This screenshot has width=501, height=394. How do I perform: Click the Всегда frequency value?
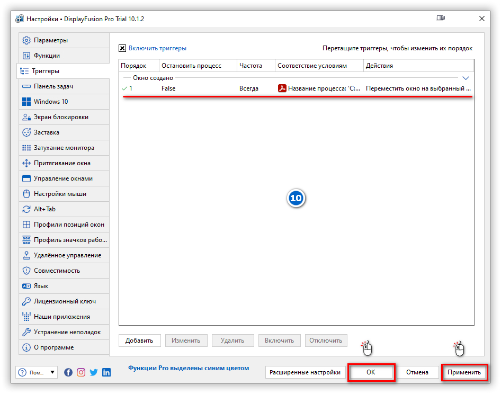(249, 88)
